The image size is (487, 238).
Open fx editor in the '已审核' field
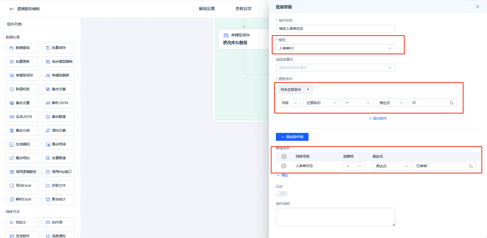[x=471, y=166]
